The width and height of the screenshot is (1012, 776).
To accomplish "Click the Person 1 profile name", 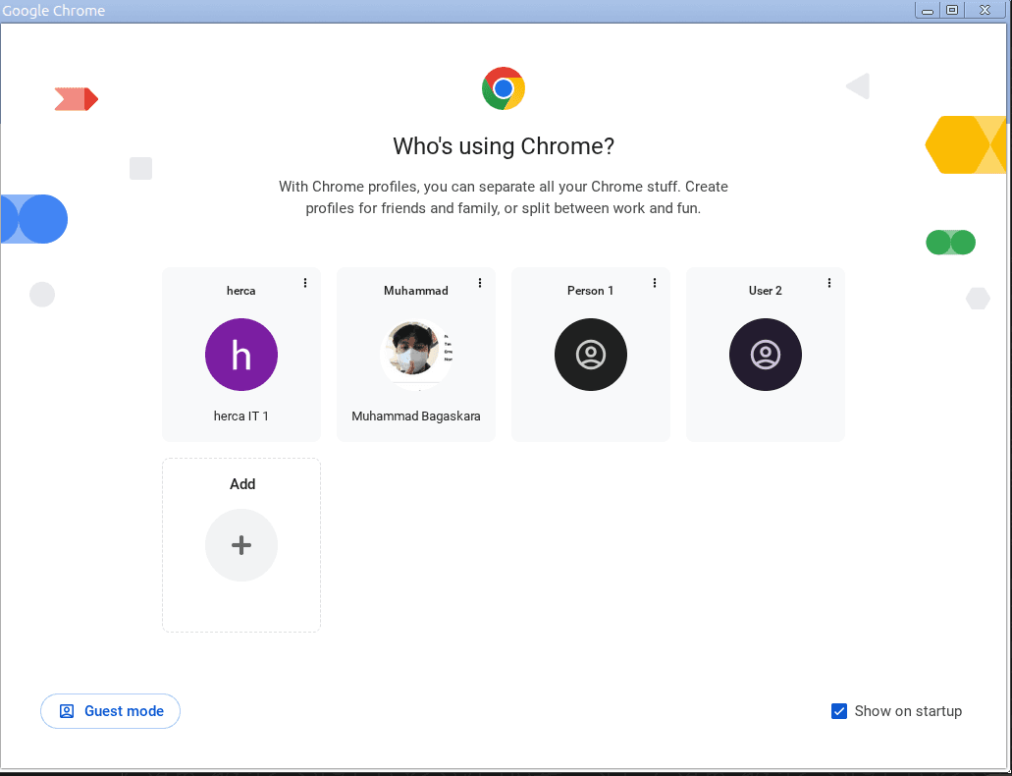I will click(591, 291).
